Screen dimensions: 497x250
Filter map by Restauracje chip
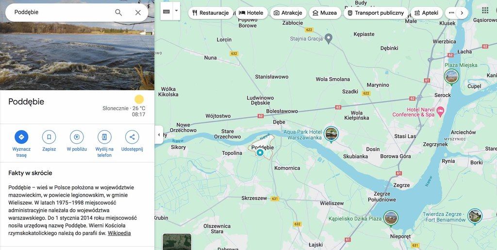tap(211, 13)
